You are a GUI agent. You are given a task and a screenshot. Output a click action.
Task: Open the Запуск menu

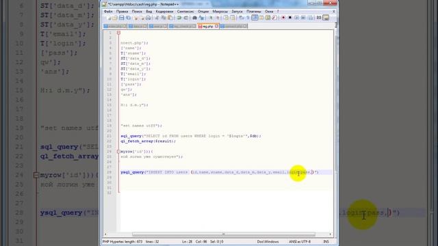click(x=237, y=12)
